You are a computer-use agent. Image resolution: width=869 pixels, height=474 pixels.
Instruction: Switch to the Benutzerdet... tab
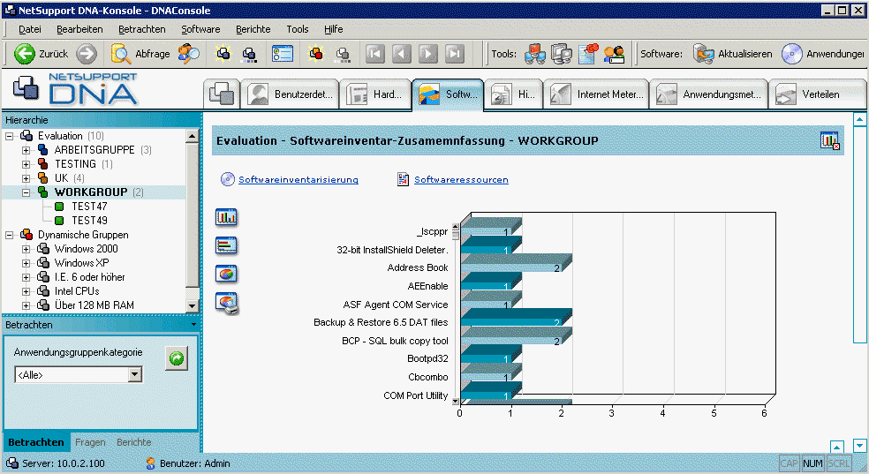[290, 94]
